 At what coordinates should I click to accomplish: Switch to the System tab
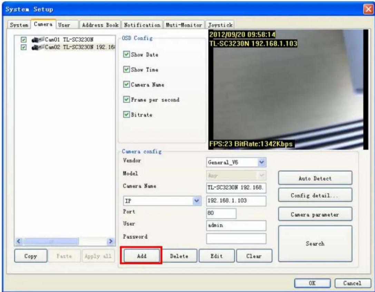point(19,25)
